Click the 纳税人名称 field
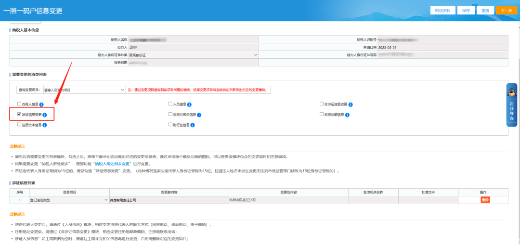The image size is (520, 245). pos(194,40)
